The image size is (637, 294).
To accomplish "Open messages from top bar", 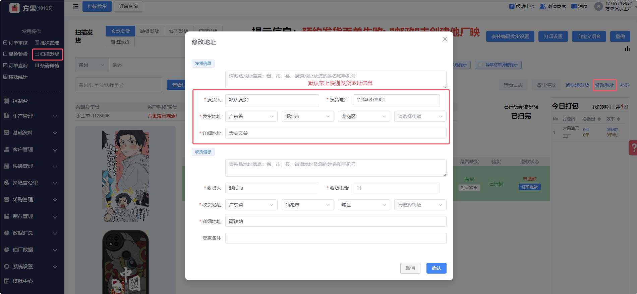I will point(574,6).
